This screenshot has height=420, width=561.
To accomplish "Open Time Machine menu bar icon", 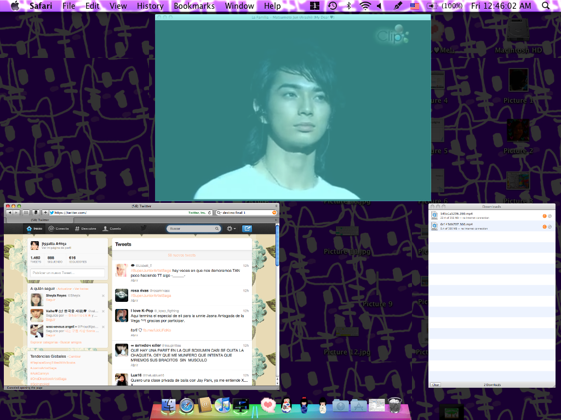I will tap(333, 5).
